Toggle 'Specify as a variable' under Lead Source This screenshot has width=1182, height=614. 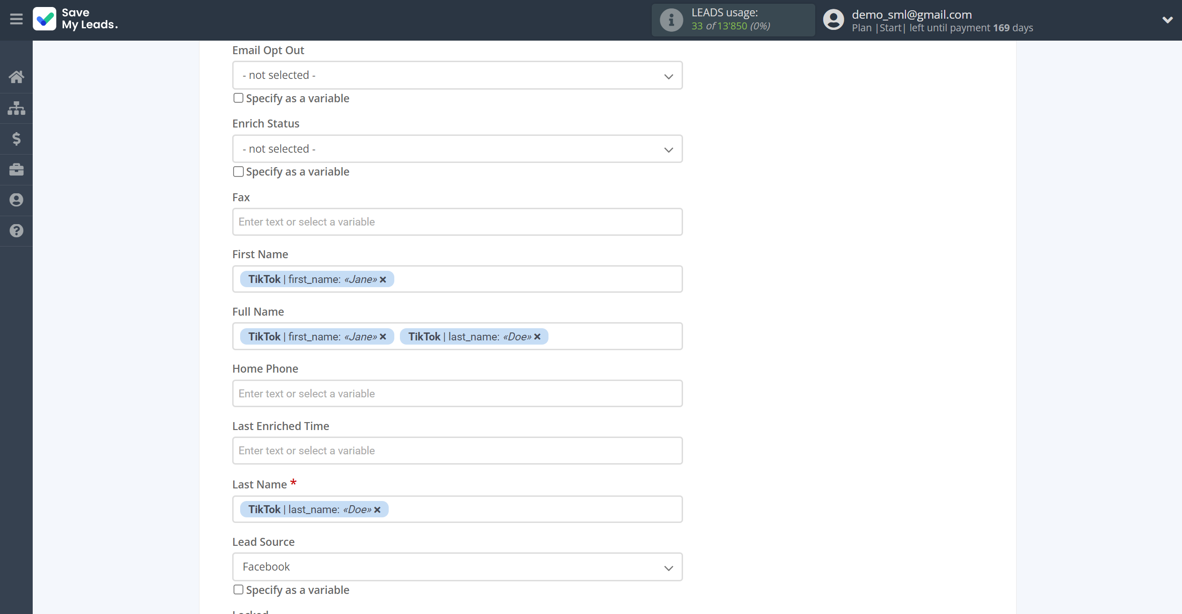point(238,590)
